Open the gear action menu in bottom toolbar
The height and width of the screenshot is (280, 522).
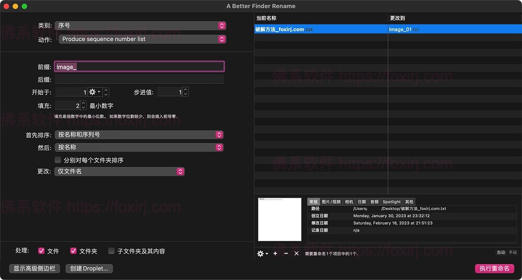[261, 253]
